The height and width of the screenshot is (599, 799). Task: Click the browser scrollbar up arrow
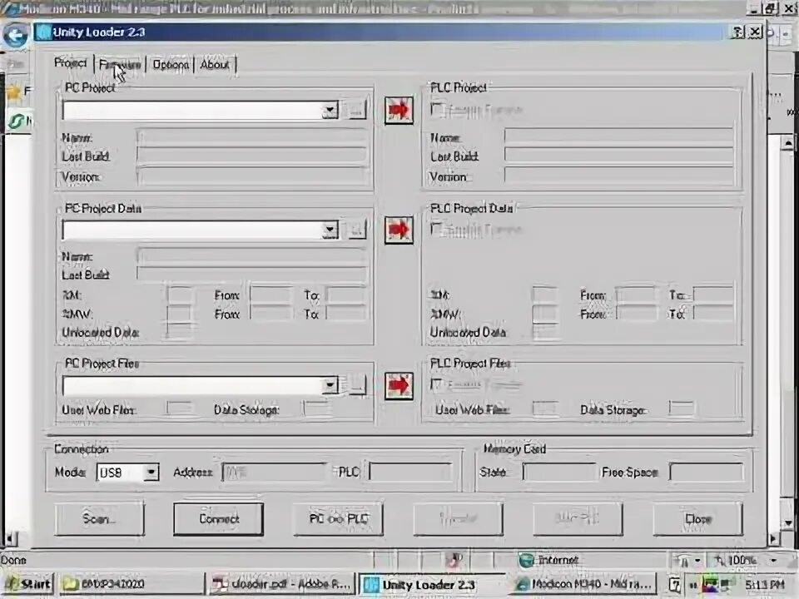click(789, 144)
